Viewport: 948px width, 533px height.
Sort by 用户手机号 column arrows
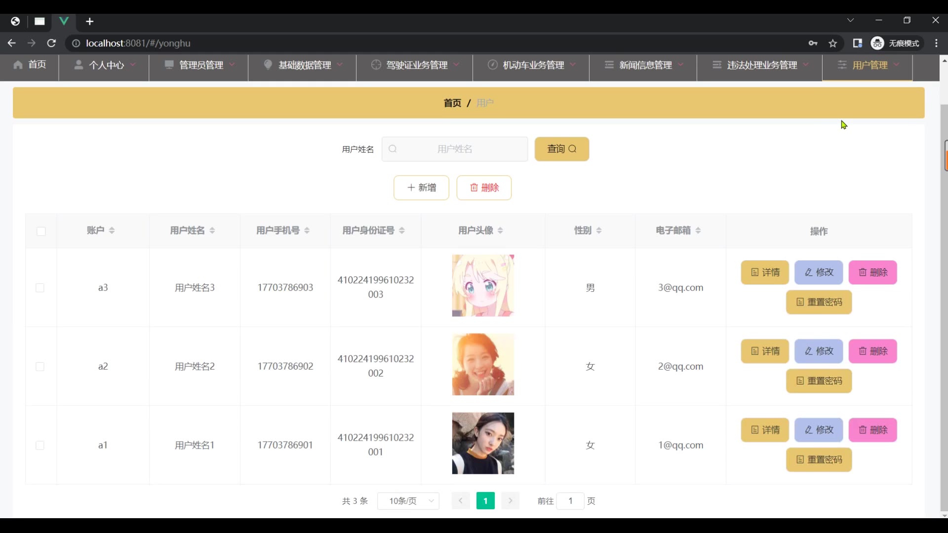click(x=307, y=230)
